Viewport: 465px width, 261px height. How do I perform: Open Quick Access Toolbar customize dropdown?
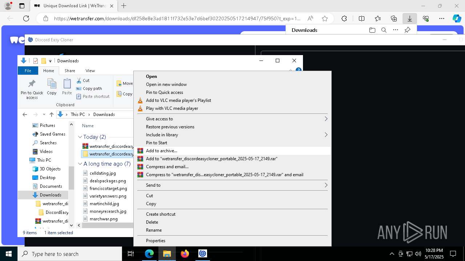point(50,61)
